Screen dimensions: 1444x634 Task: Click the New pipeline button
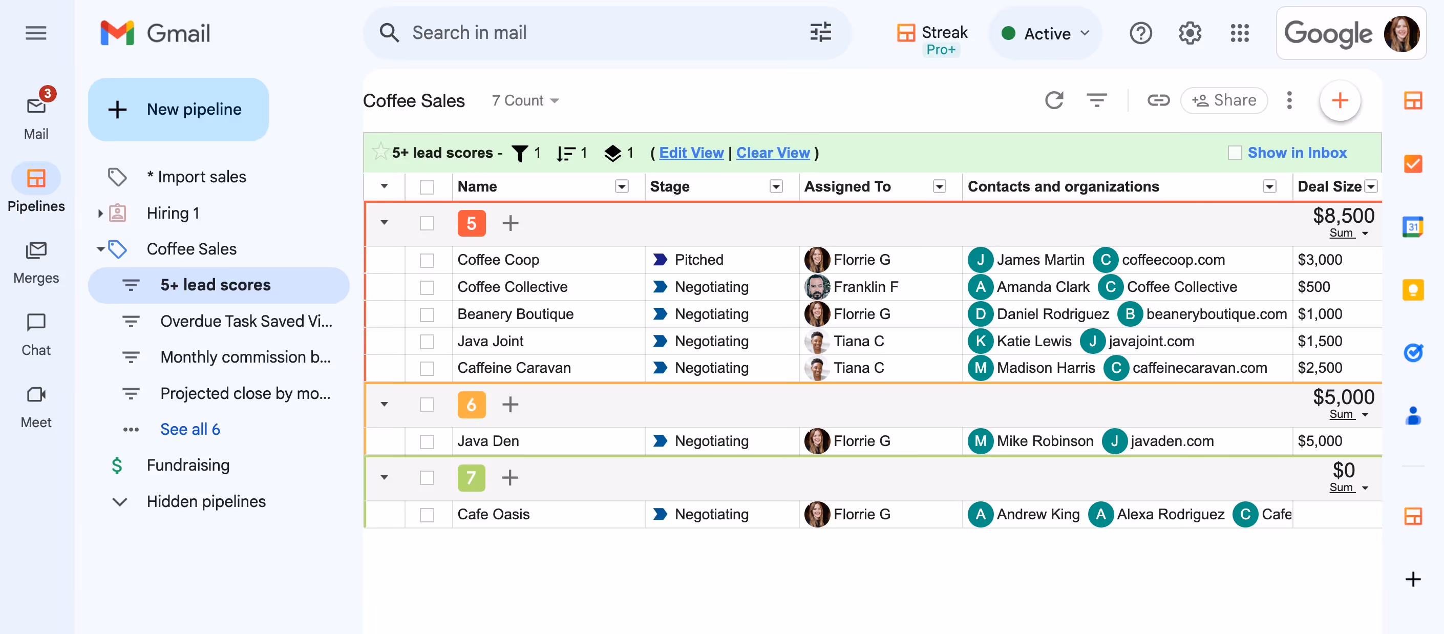[178, 109]
